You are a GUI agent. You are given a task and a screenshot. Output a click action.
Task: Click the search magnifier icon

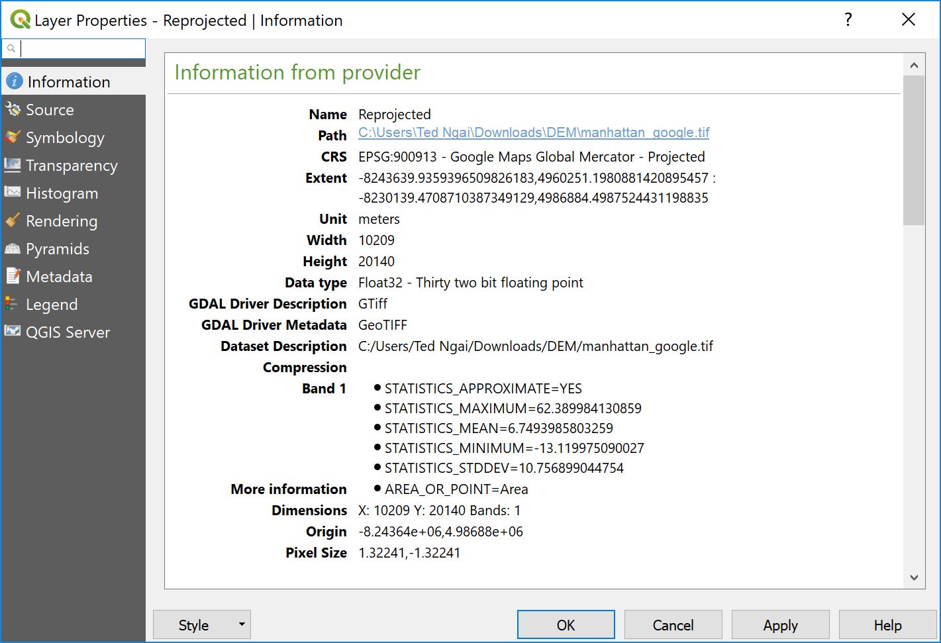coord(11,48)
